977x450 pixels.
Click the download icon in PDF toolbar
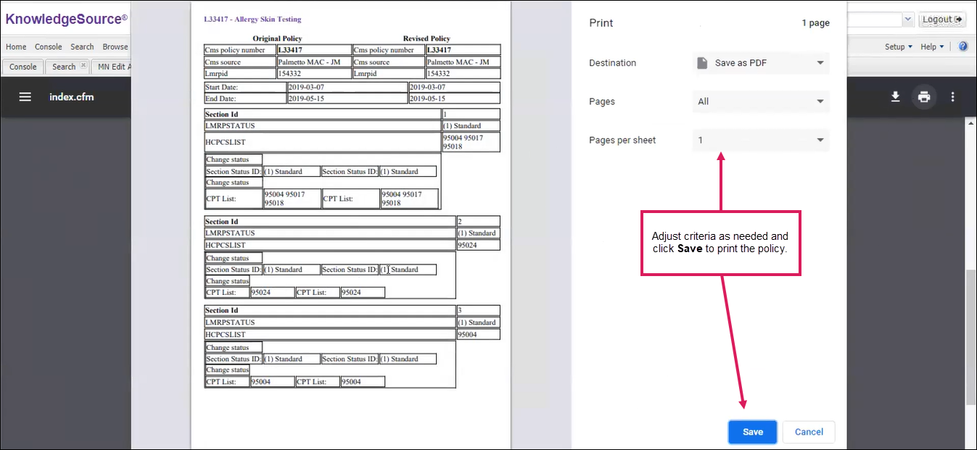[896, 97]
